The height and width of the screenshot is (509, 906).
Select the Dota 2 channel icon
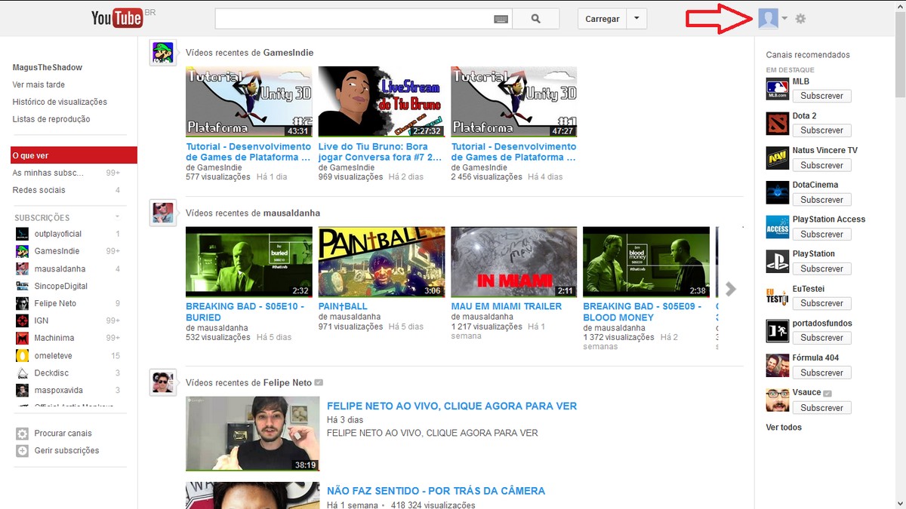pyautogui.click(x=778, y=123)
